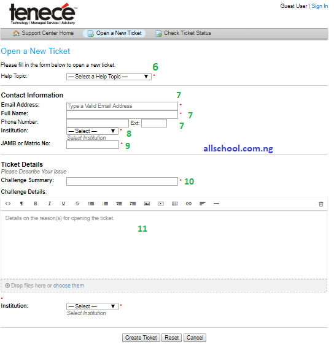
Task: Click the Open a New Ticket page icon
Action: [90, 34]
